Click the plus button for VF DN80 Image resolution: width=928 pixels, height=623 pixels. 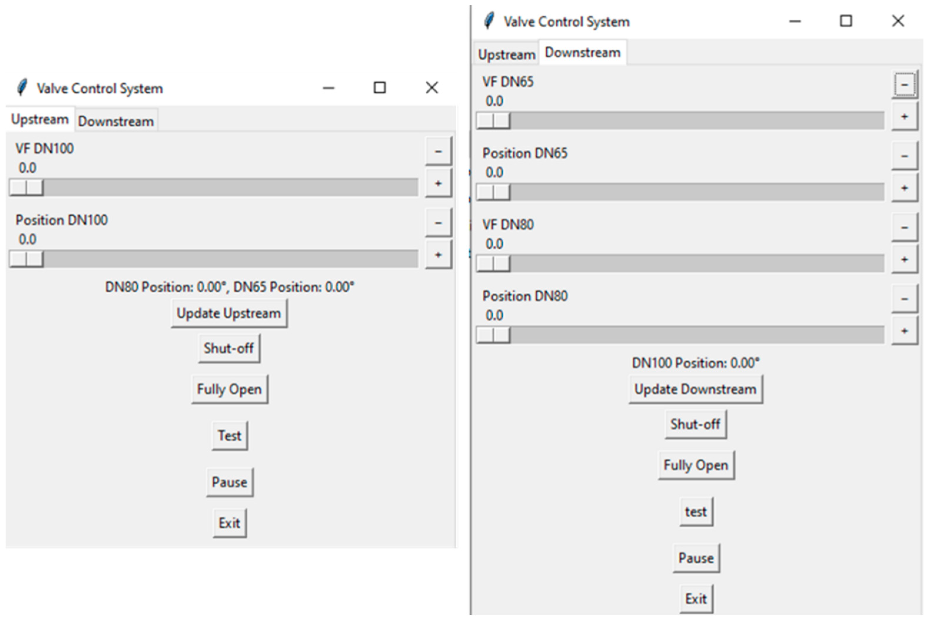[x=904, y=260]
